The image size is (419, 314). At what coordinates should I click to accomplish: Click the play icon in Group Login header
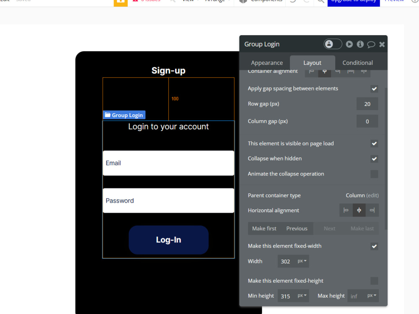point(349,44)
